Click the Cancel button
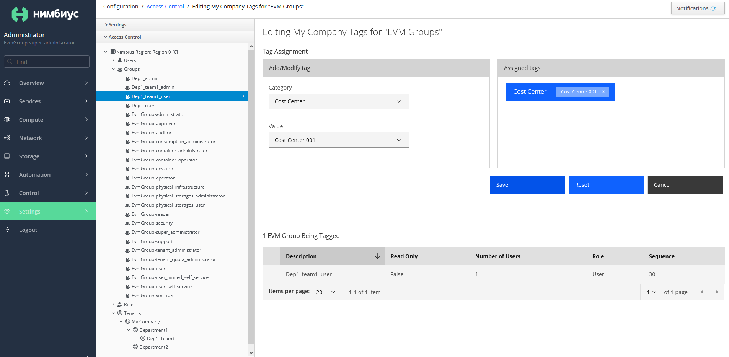The width and height of the screenshot is (729, 357). point(685,185)
